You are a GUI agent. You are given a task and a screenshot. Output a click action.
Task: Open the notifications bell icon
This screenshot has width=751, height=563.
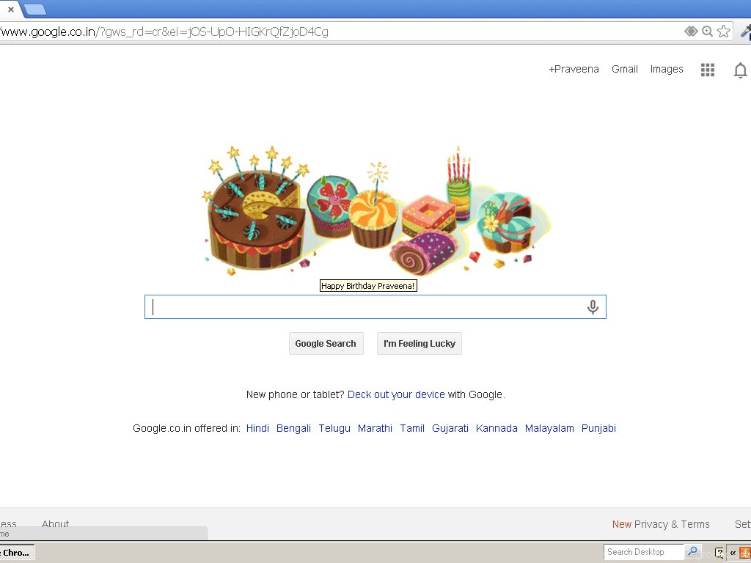[740, 70]
